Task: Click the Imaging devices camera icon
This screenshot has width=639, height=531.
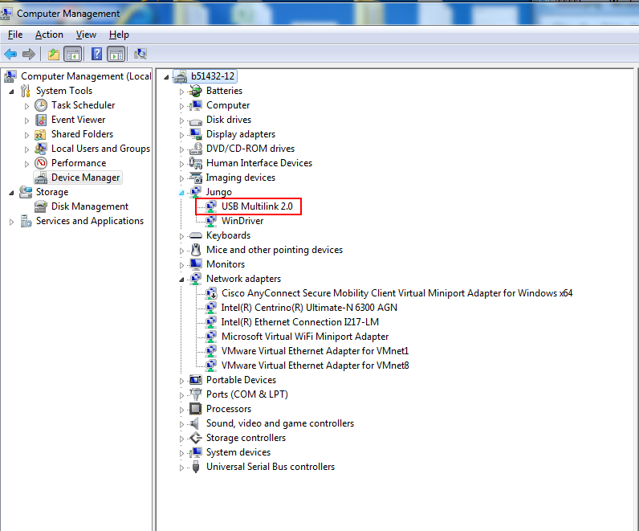Action: [x=196, y=178]
